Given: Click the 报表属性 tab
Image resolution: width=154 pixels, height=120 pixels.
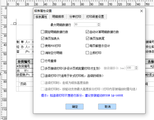Looking at the screenshot, I should click(x=41, y=17).
